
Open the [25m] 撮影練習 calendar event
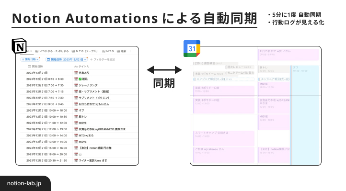click(216, 64)
